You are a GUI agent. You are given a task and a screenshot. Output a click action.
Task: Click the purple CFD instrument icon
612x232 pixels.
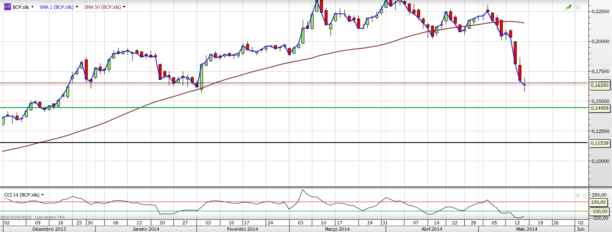pyautogui.click(x=7, y=7)
